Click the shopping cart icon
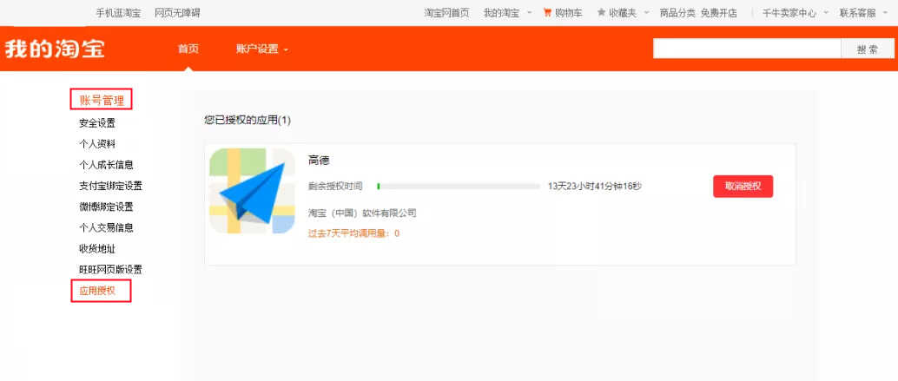 click(547, 13)
